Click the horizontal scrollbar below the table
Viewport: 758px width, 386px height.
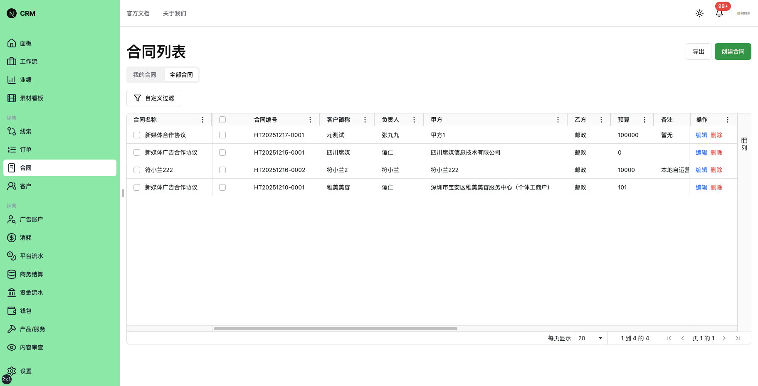tap(335, 328)
